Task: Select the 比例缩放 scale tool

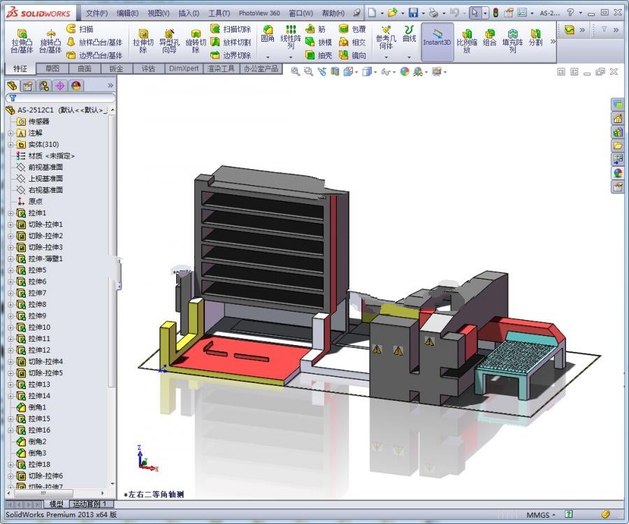Action: coord(467,41)
